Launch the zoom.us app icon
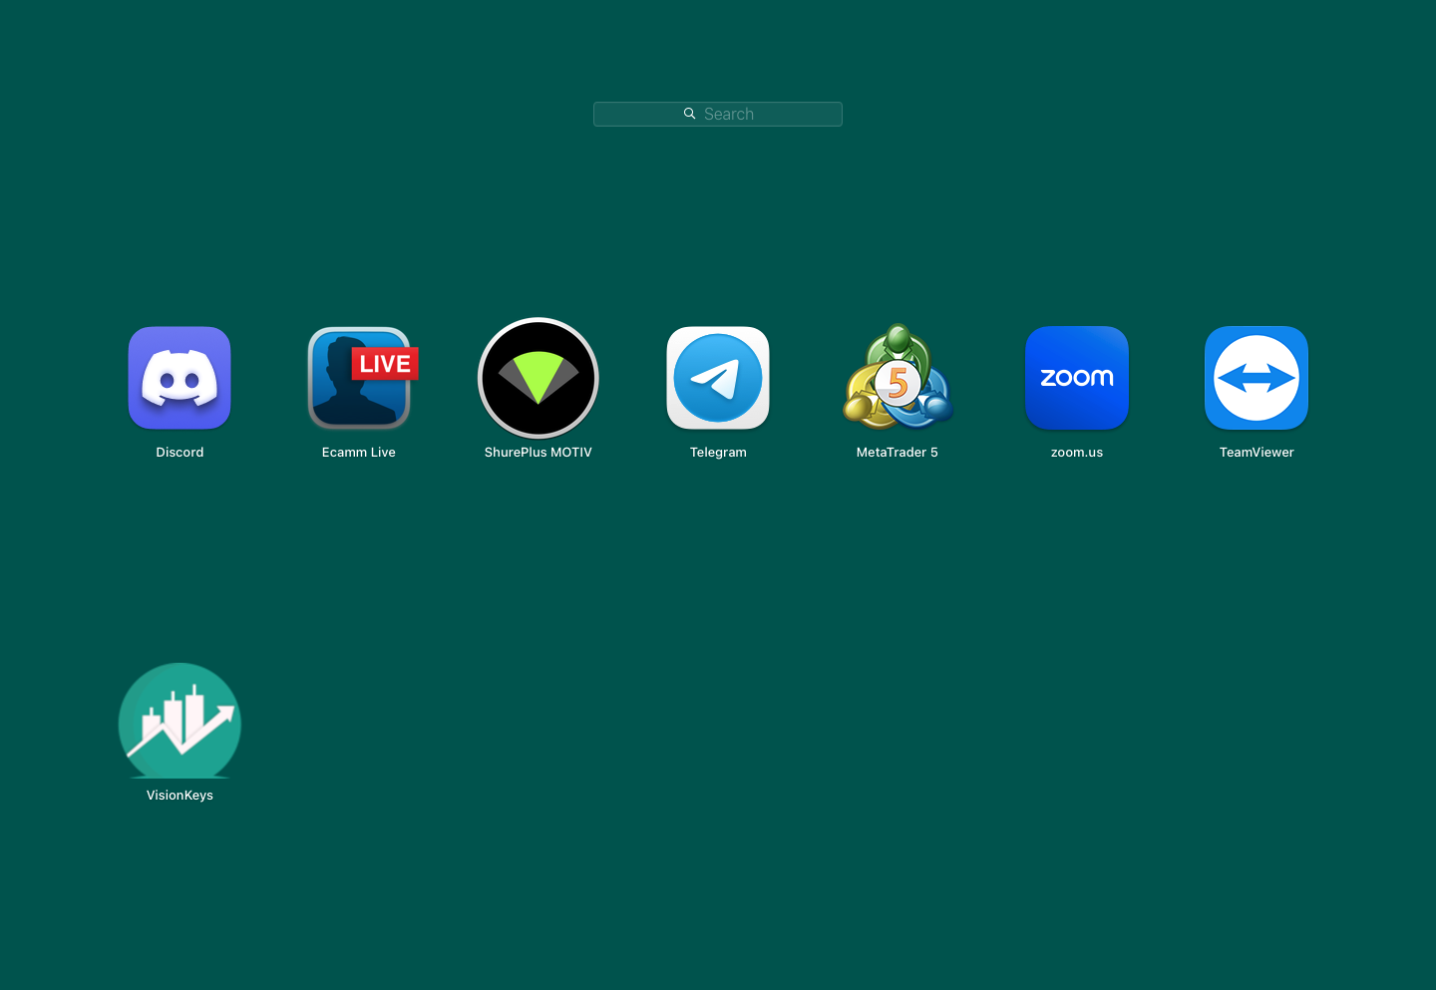The height and width of the screenshot is (990, 1436). (x=1077, y=378)
